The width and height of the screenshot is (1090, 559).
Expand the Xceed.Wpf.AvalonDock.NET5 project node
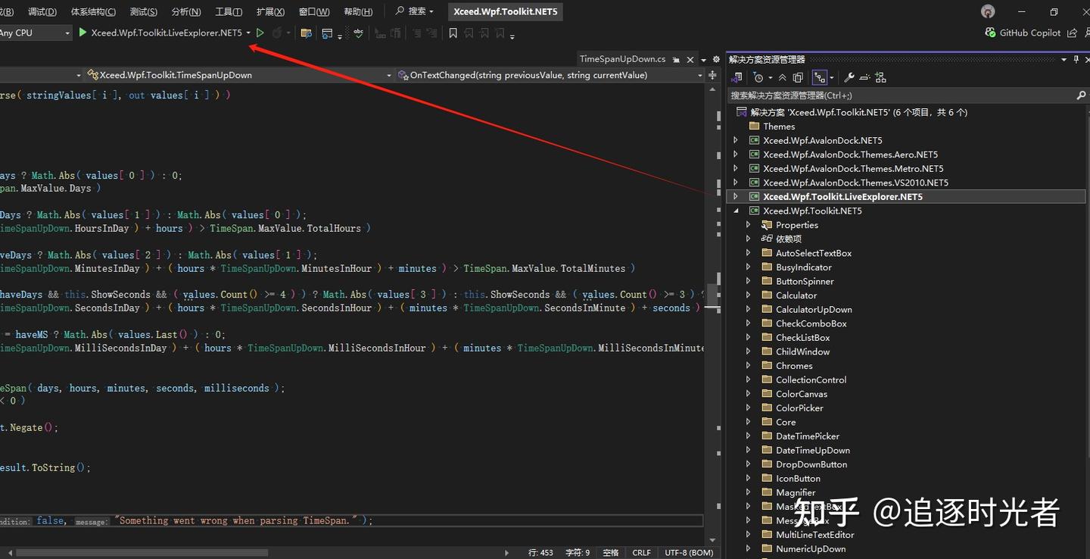[x=736, y=140]
